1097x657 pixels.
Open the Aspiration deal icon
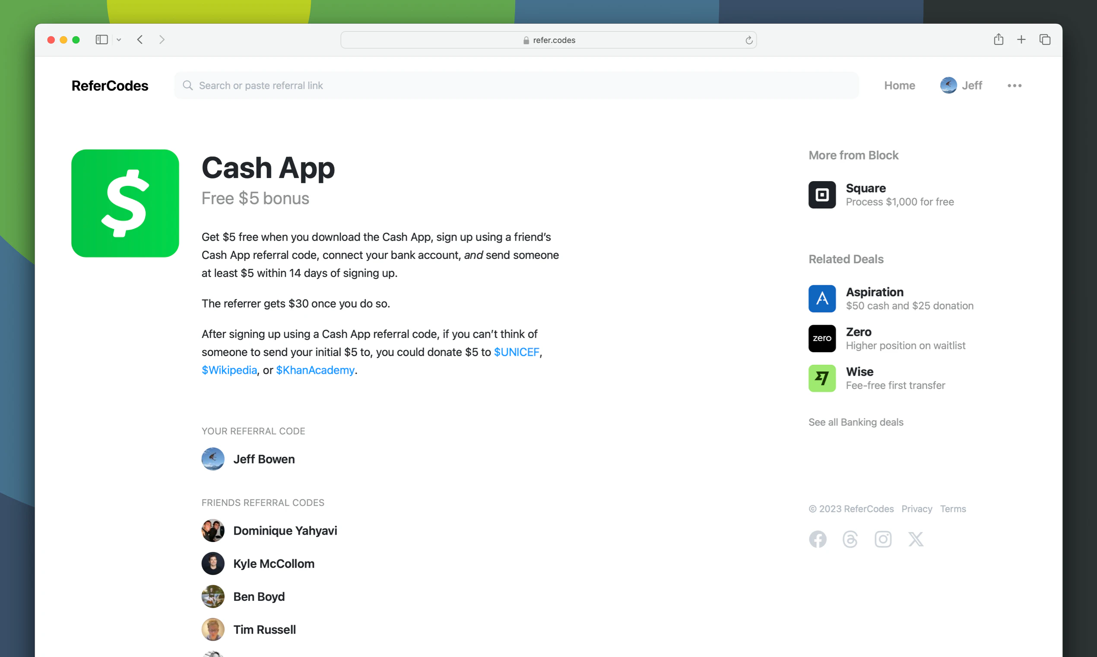click(x=822, y=298)
